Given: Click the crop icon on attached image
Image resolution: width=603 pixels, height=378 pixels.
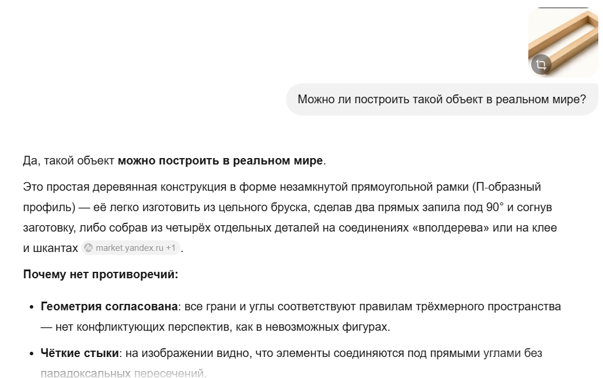Looking at the screenshot, I should coord(541,65).
